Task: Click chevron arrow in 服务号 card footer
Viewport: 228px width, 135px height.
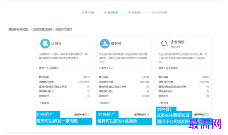Action: (x=148, y=114)
